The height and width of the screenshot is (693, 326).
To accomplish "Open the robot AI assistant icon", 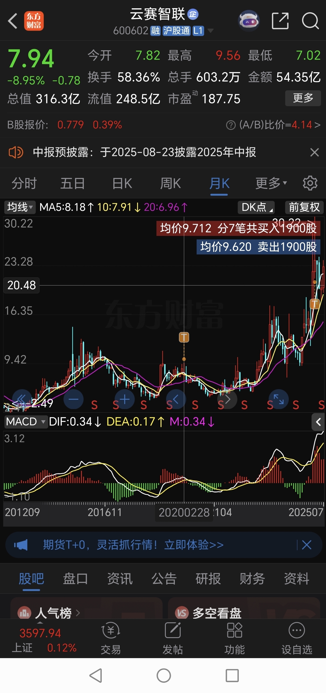I will pos(249,21).
